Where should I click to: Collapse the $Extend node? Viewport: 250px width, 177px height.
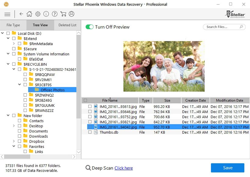(8, 38)
